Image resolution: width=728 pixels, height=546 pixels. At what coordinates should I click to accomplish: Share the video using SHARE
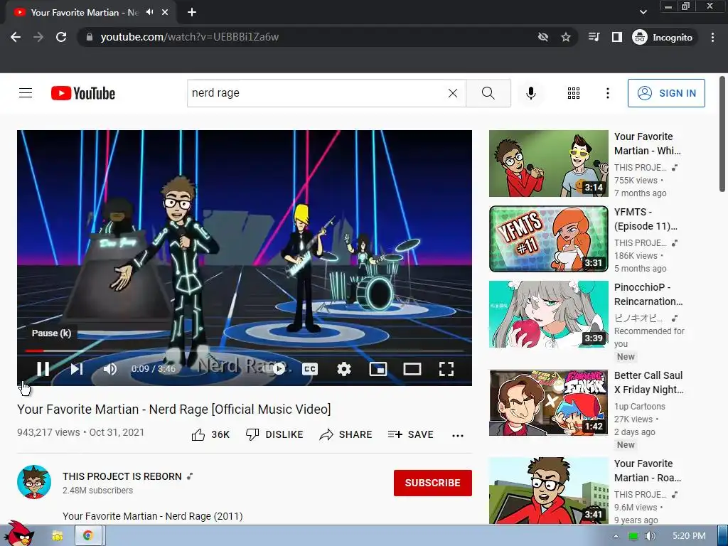pos(346,434)
